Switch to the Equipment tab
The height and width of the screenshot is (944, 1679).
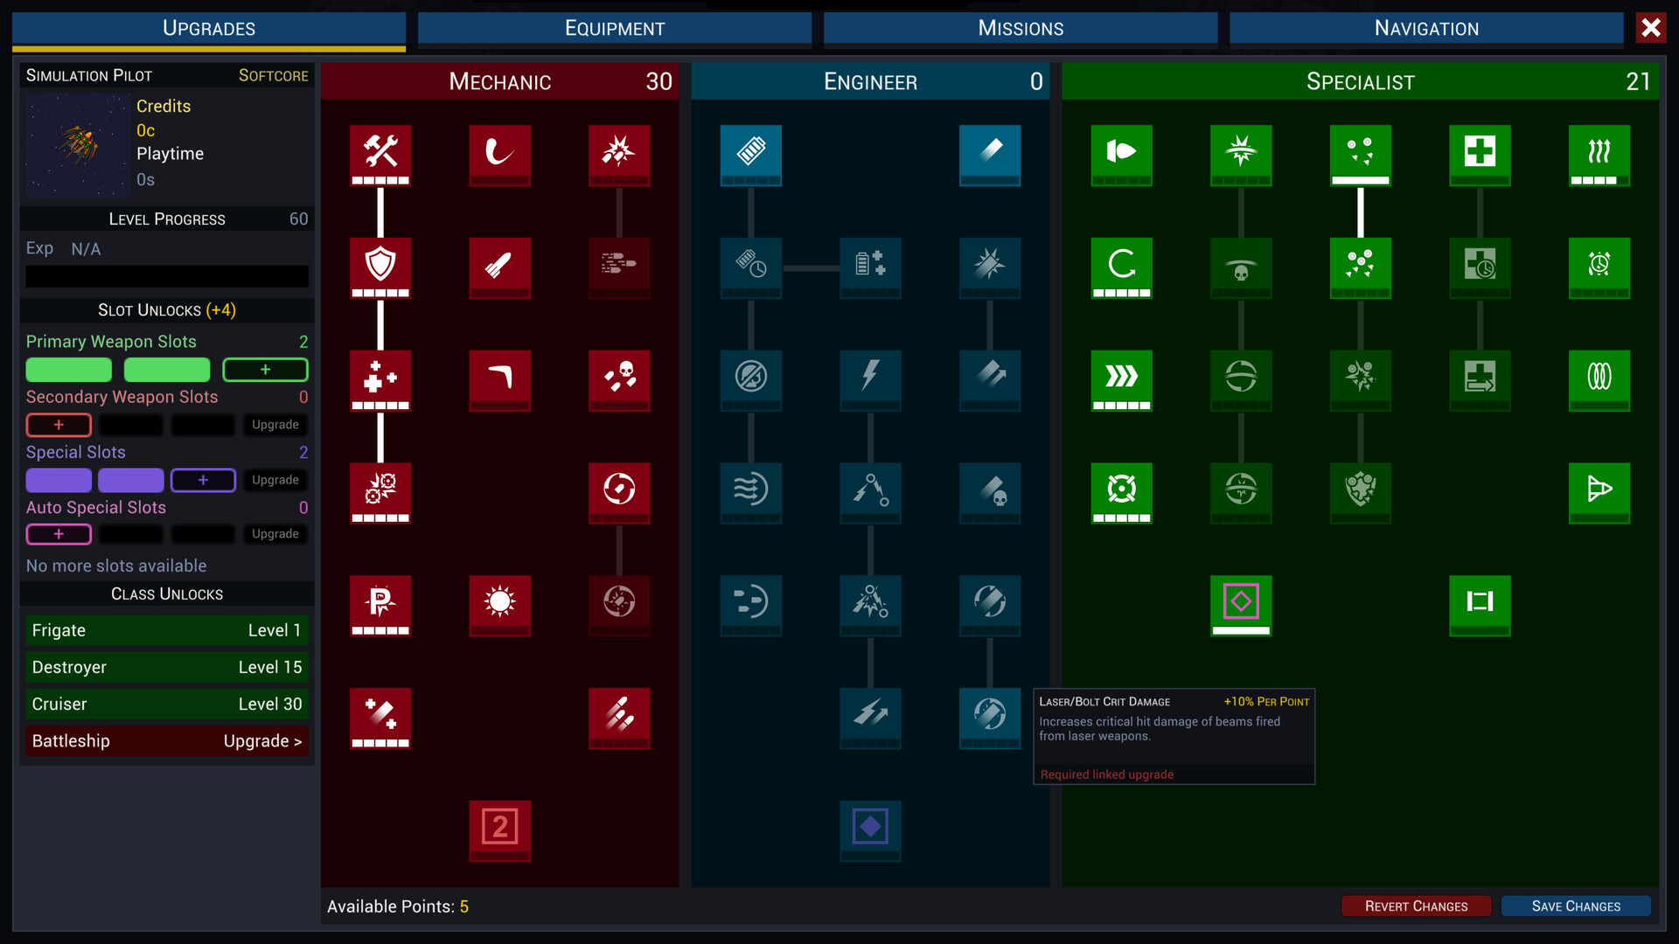click(614, 28)
